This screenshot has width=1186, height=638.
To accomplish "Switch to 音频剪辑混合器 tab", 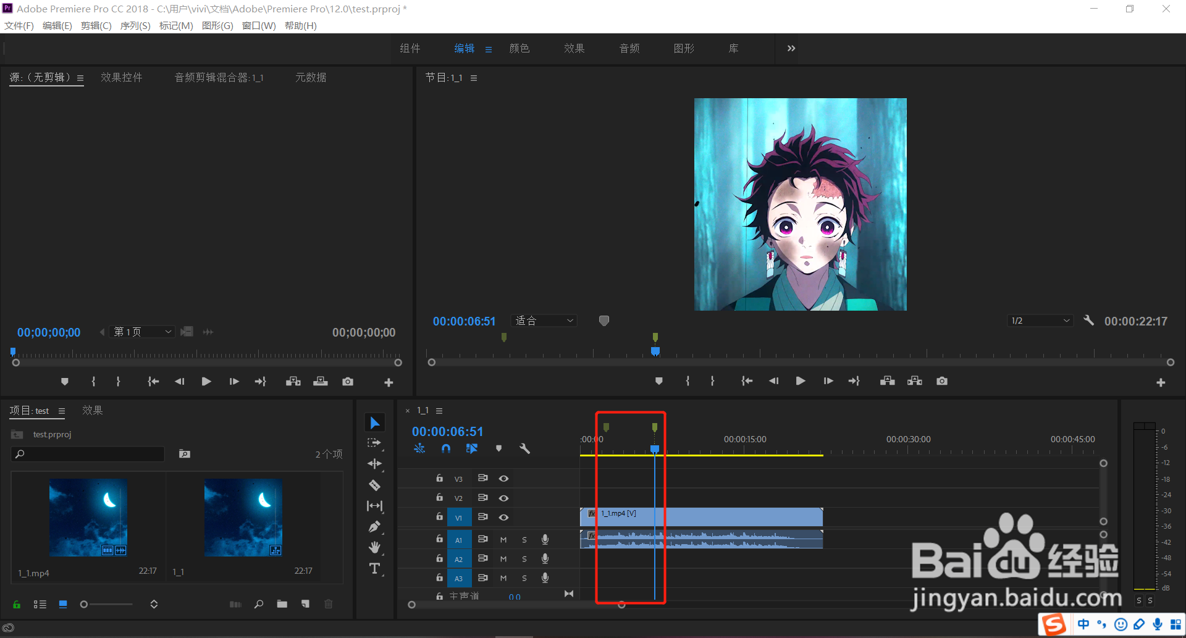I will tap(219, 77).
